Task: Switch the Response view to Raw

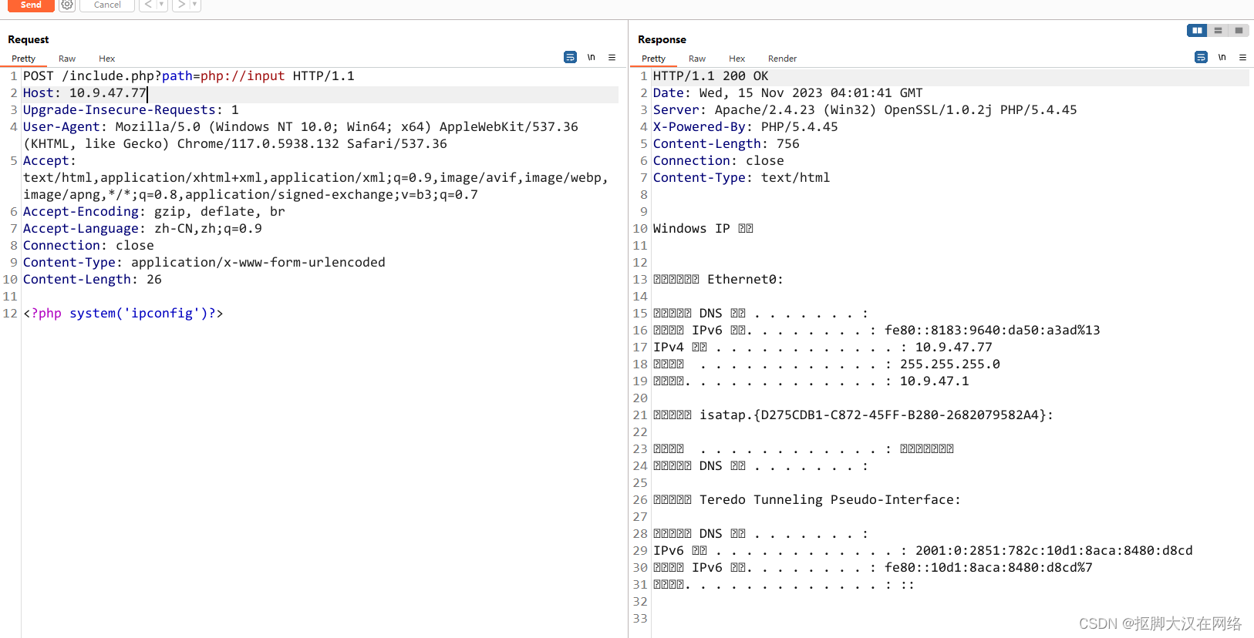Action: [x=697, y=59]
